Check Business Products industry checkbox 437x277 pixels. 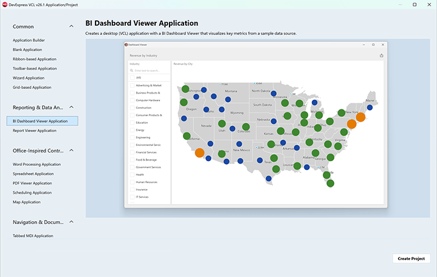point(132,93)
